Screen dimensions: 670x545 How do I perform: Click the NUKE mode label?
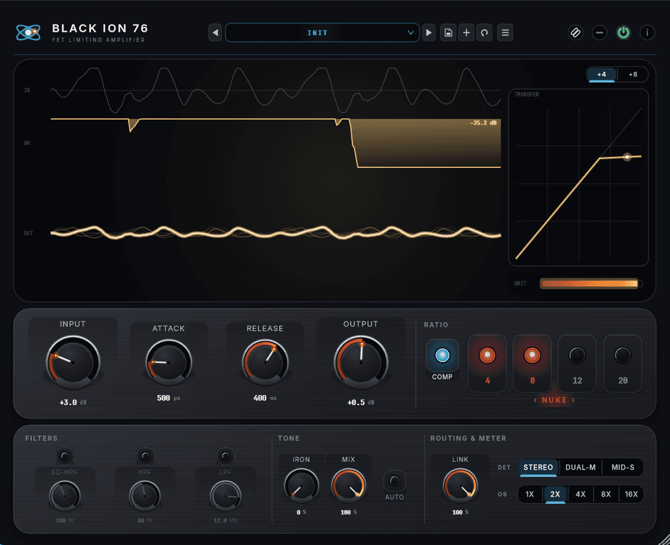554,400
